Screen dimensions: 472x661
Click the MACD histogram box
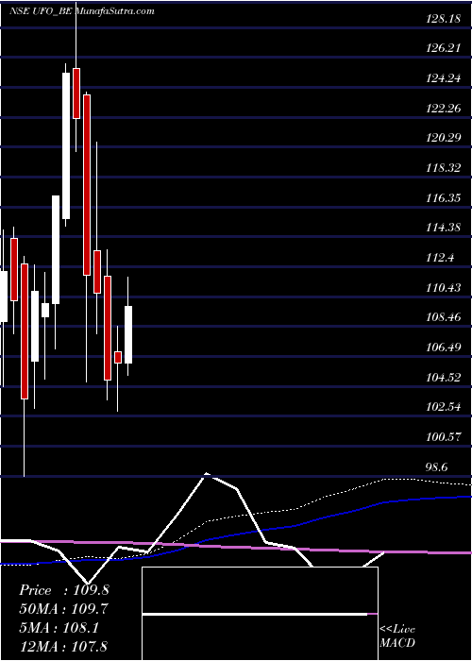(x=260, y=614)
